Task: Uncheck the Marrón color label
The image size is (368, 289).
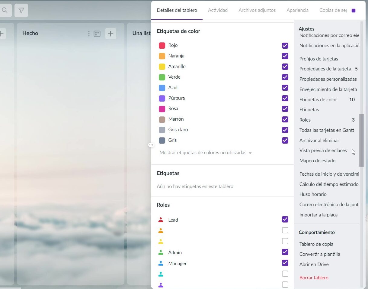Action: pyautogui.click(x=285, y=119)
